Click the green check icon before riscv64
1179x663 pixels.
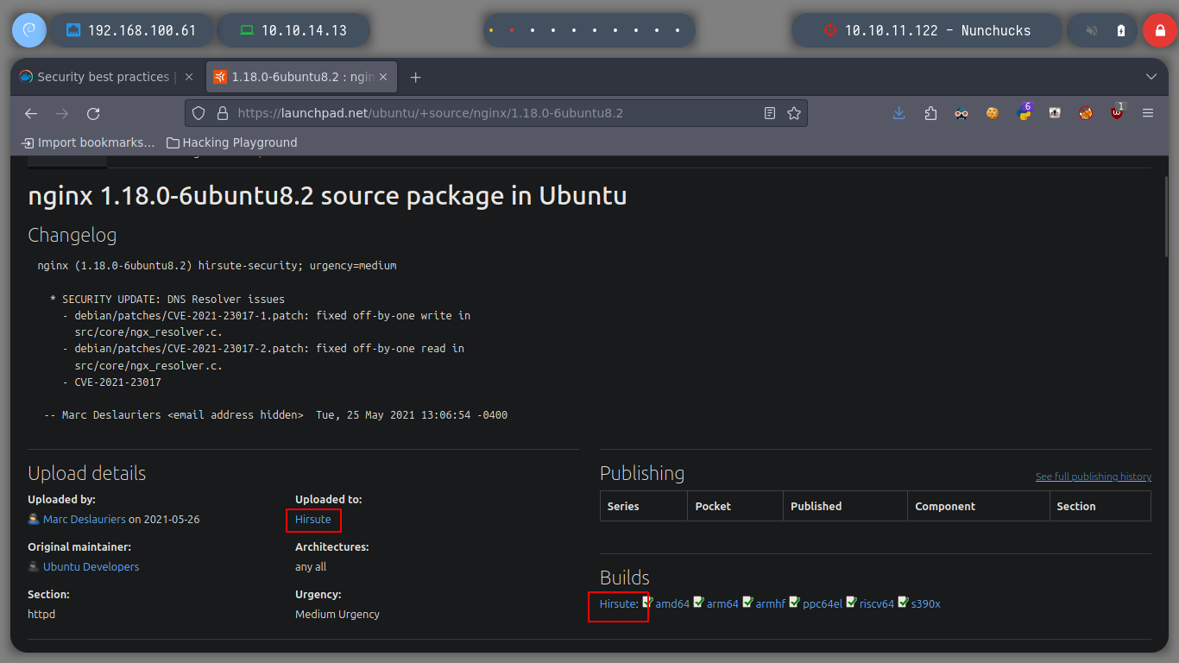click(x=851, y=603)
